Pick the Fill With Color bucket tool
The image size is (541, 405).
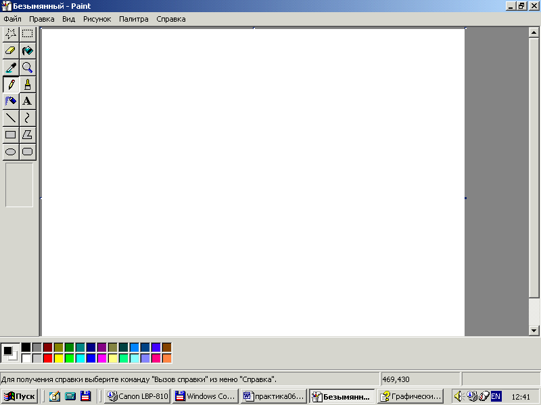28,51
